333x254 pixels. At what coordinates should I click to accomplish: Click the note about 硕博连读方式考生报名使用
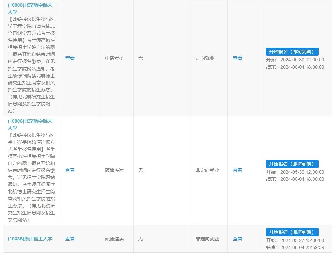pos(32,177)
